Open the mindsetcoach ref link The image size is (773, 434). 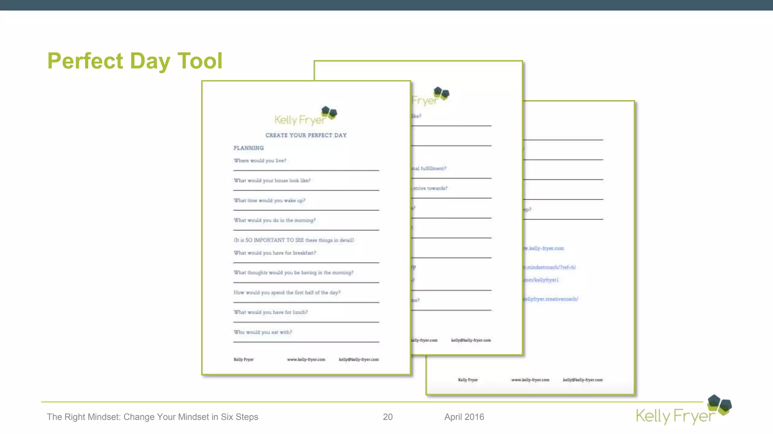click(x=549, y=267)
